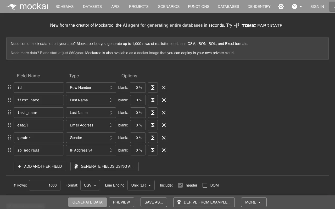335x209 pixels.
Task: Click the blank percent input for last_name
Action: click(x=138, y=113)
